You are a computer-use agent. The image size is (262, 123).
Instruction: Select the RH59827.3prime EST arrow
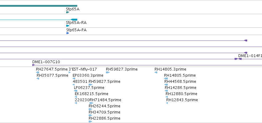click(108, 72)
